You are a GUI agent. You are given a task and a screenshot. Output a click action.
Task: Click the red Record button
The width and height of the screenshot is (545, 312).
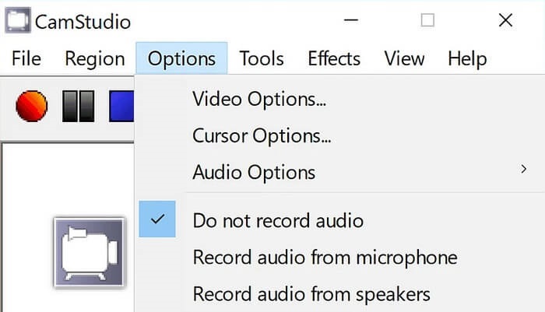pyautogui.click(x=31, y=106)
